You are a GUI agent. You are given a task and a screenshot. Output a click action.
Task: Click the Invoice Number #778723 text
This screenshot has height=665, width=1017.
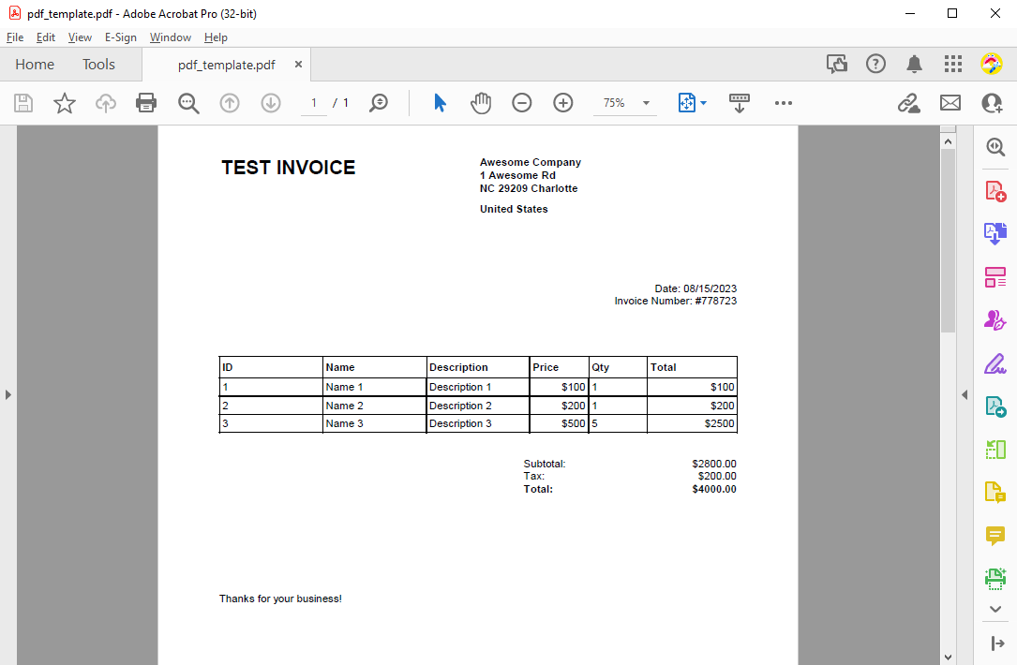pos(675,301)
